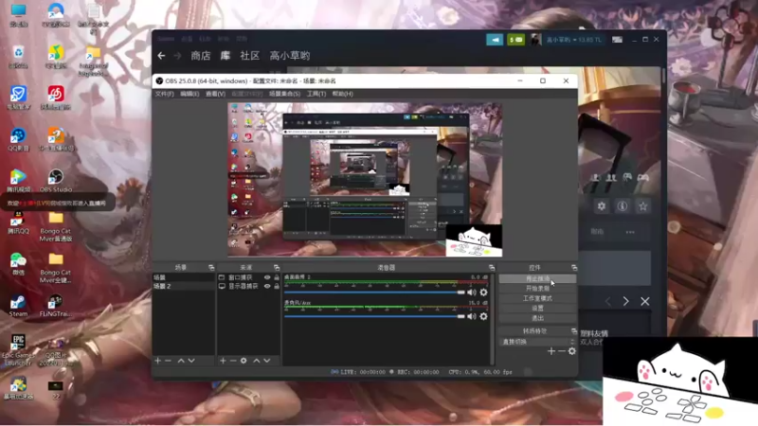758x426 pixels.
Task: Mute the desktop audio channel
Action: [x=472, y=293]
